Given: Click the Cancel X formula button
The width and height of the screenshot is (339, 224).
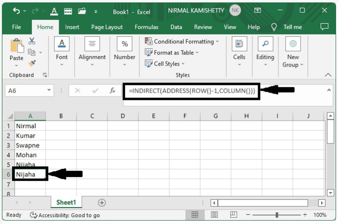Looking at the screenshot, I should [77, 91].
